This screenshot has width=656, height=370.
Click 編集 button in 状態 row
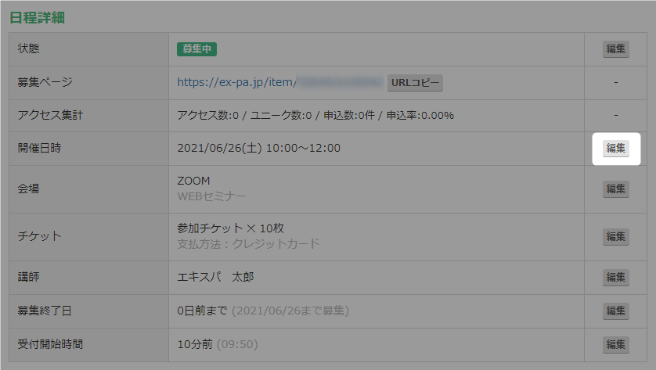[x=615, y=49]
